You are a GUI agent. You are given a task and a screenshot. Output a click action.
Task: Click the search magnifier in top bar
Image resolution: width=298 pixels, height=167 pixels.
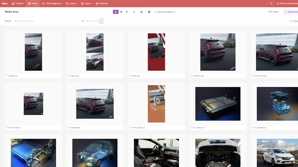coord(272,4)
